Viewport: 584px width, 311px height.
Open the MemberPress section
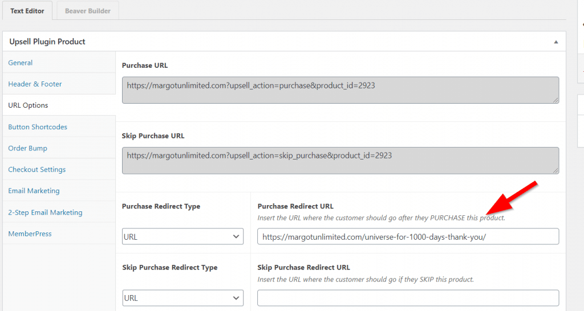[30, 234]
